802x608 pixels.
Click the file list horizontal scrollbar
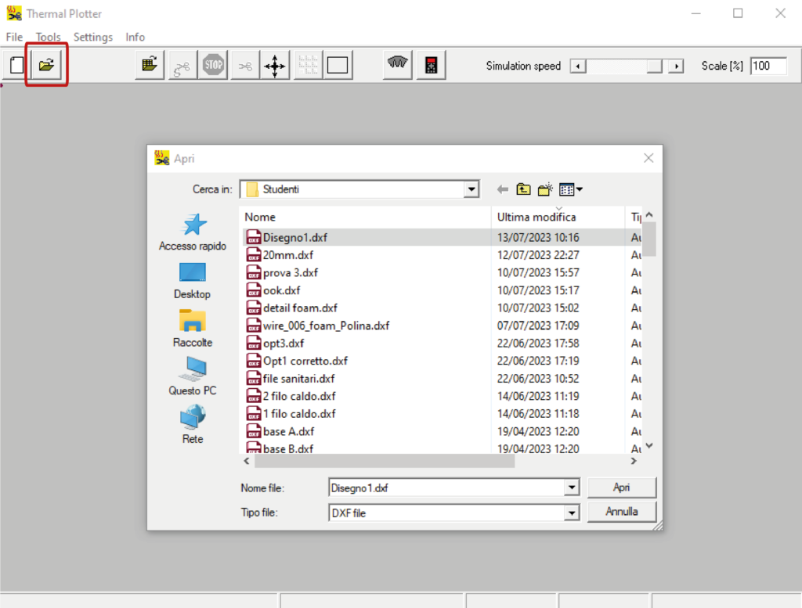coord(385,462)
